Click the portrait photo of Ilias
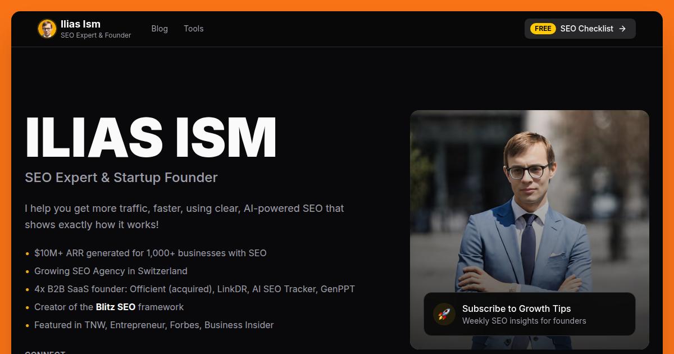This screenshot has height=354, width=674. click(x=530, y=197)
